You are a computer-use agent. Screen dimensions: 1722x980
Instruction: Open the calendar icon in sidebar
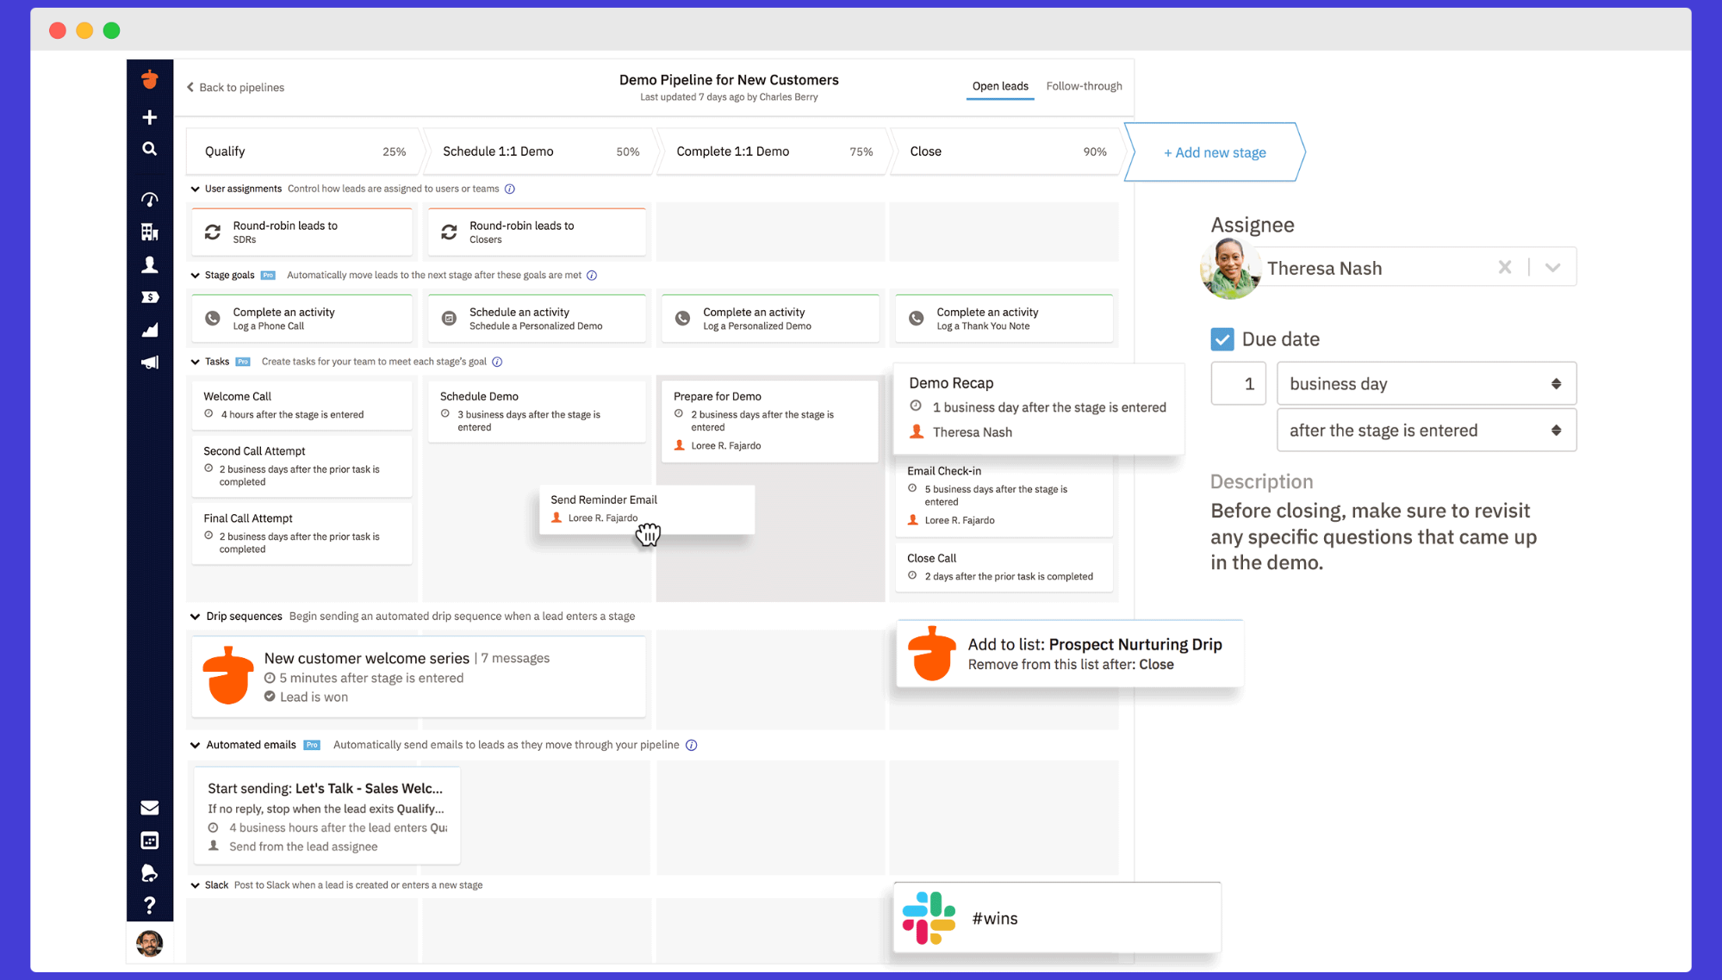(150, 840)
